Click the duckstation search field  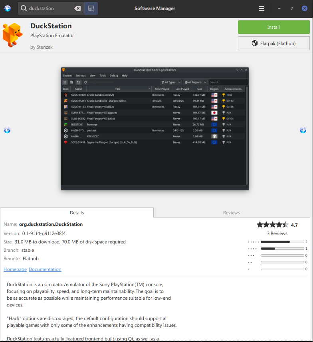(51, 8)
